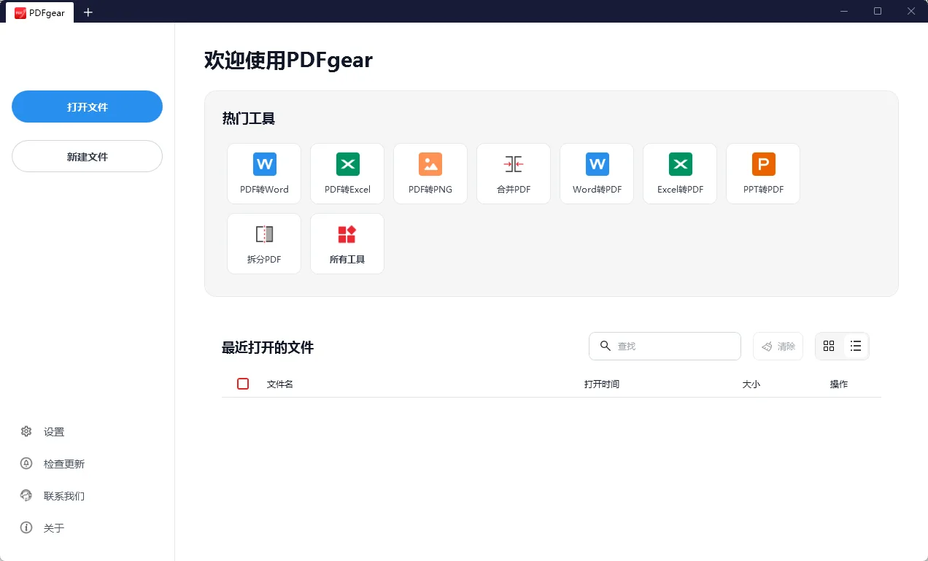Open the PPT转PDF tool
Image resolution: width=928 pixels, height=561 pixels.
(x=763, y=174)
